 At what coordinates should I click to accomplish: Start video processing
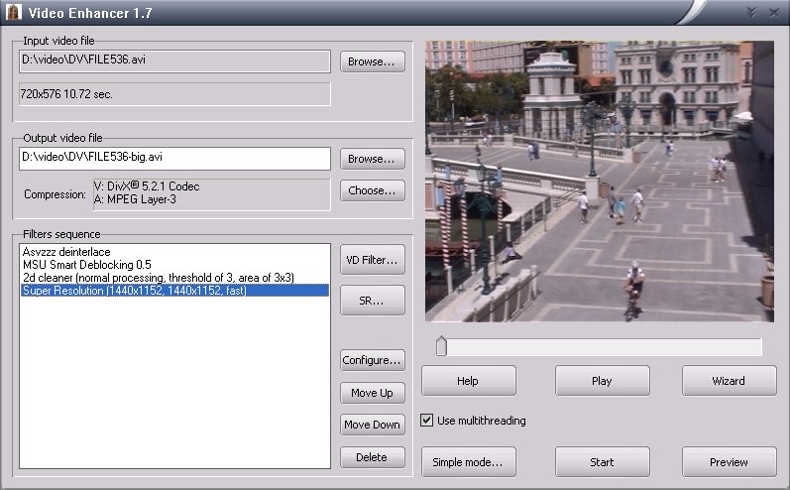tap(602, 462)
